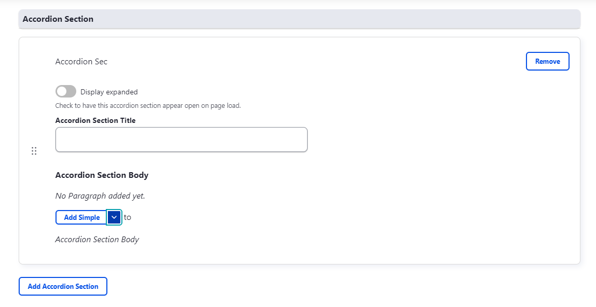Click the white knob of the expanded toggle
This screenshot has width=596, height=307.
point(61,92)
